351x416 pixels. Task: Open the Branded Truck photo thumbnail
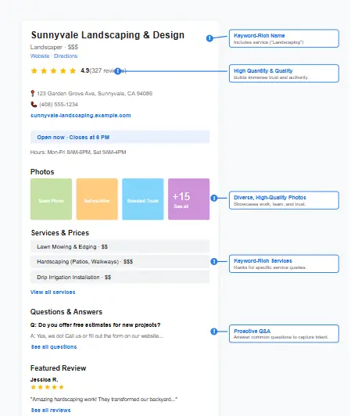[x=143, y=199]
